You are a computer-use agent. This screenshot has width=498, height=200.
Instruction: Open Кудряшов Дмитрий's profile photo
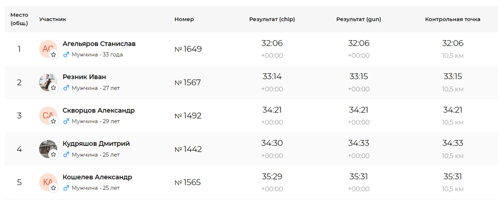pyautogui.click(x=46, y=148)
